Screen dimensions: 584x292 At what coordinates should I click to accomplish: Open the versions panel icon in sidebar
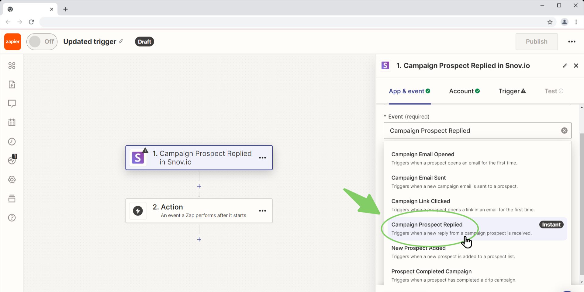tap(12, 198)
